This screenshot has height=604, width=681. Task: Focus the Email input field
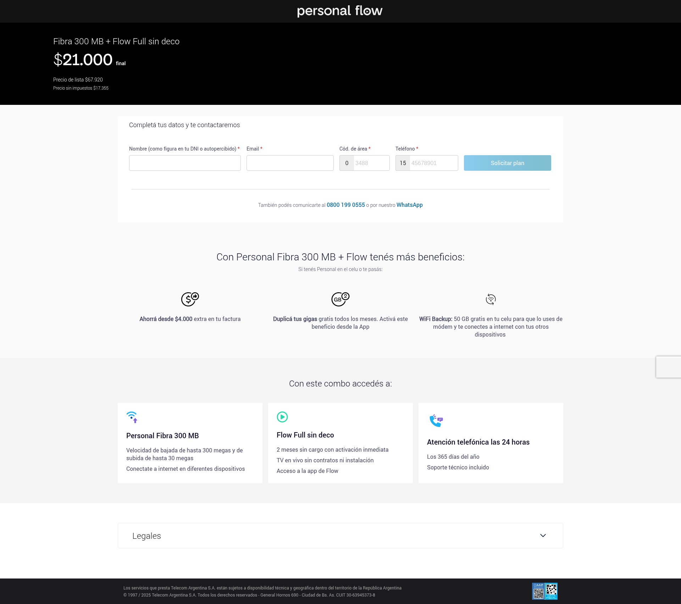[x=290, y=163]
